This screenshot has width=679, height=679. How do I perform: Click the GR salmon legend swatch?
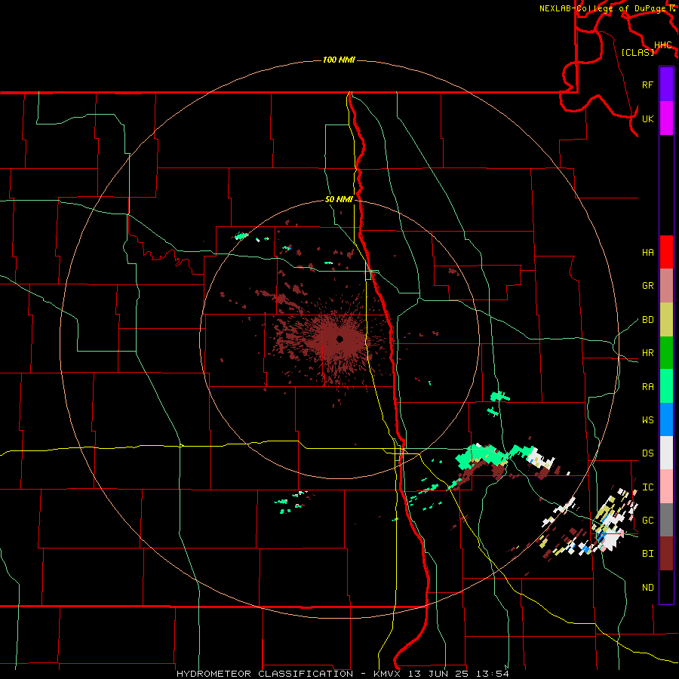click(666, 286)
